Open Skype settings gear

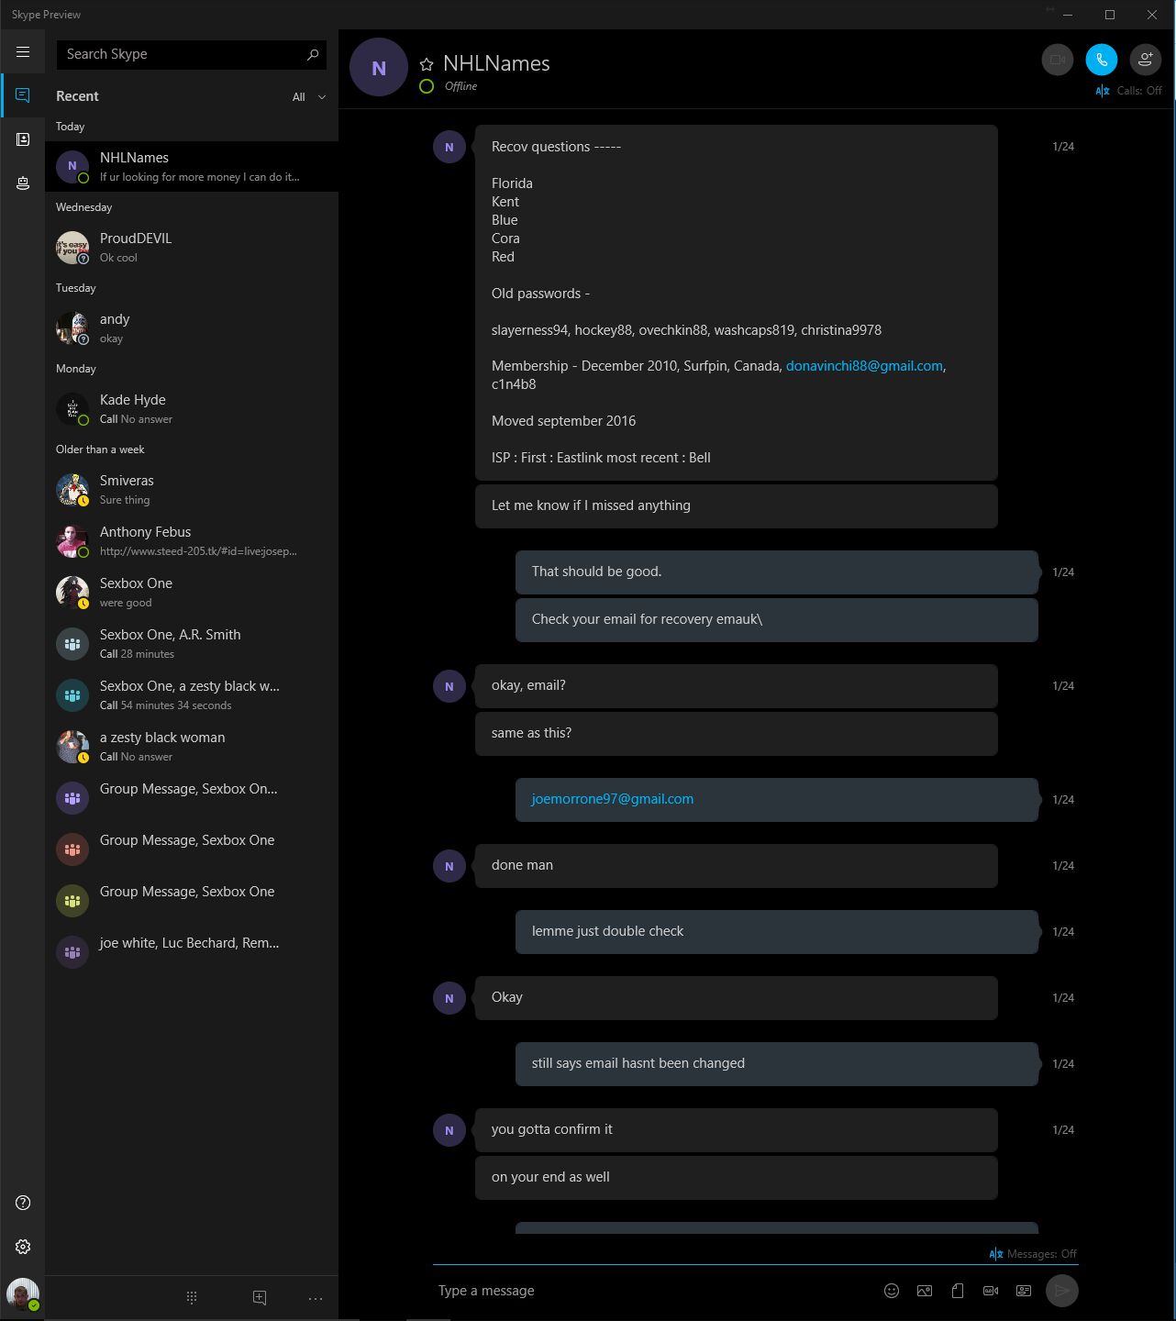point(23,1247)
